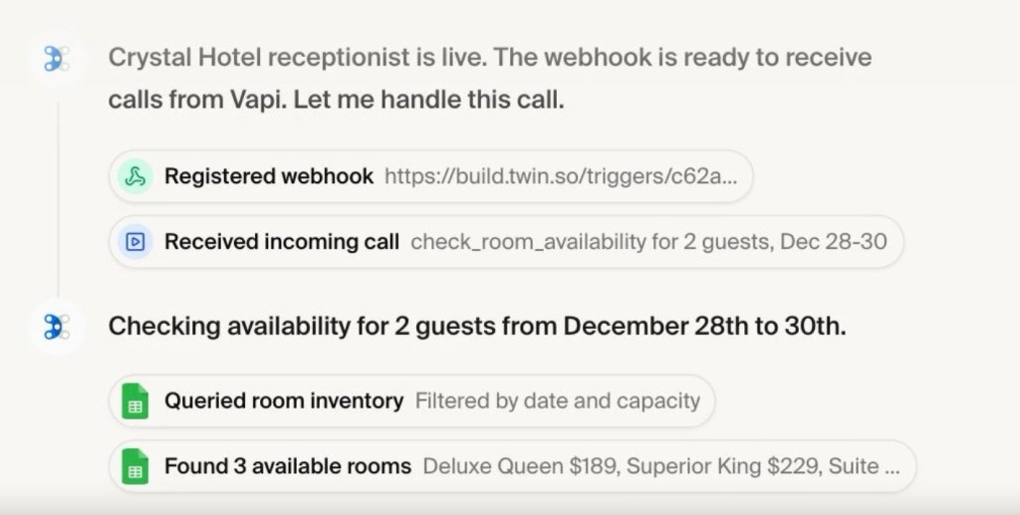Click the check_room_availability call details text
Screen dimensions: 1020x515
pyautogui.click(x=648, y=241)
